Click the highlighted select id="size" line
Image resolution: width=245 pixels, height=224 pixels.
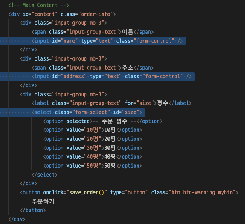[87, 112]
